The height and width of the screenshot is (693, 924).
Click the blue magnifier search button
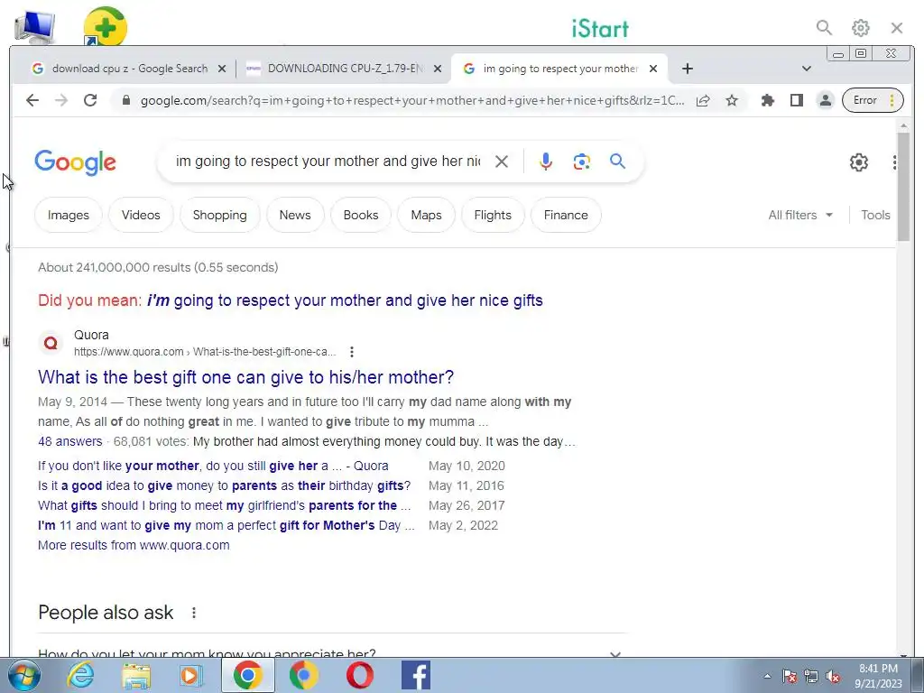pyautogui.click(x=617, y=161)
